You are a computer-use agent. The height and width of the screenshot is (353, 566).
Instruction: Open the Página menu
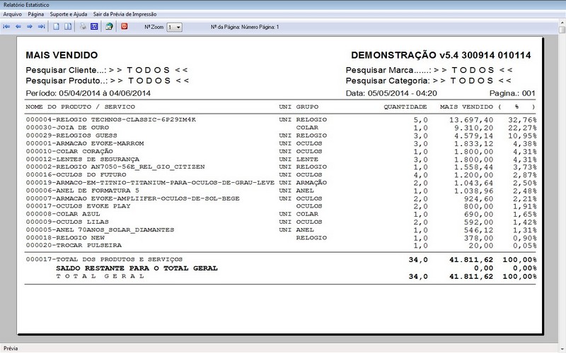[36, 14]
